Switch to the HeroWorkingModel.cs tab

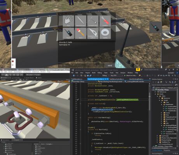coord(136,79)
